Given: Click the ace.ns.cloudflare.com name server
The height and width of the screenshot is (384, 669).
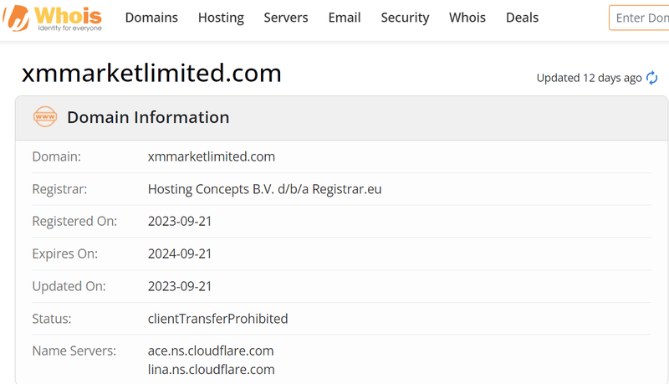Looking at the screenshot, I should click(x=211, y=351).
